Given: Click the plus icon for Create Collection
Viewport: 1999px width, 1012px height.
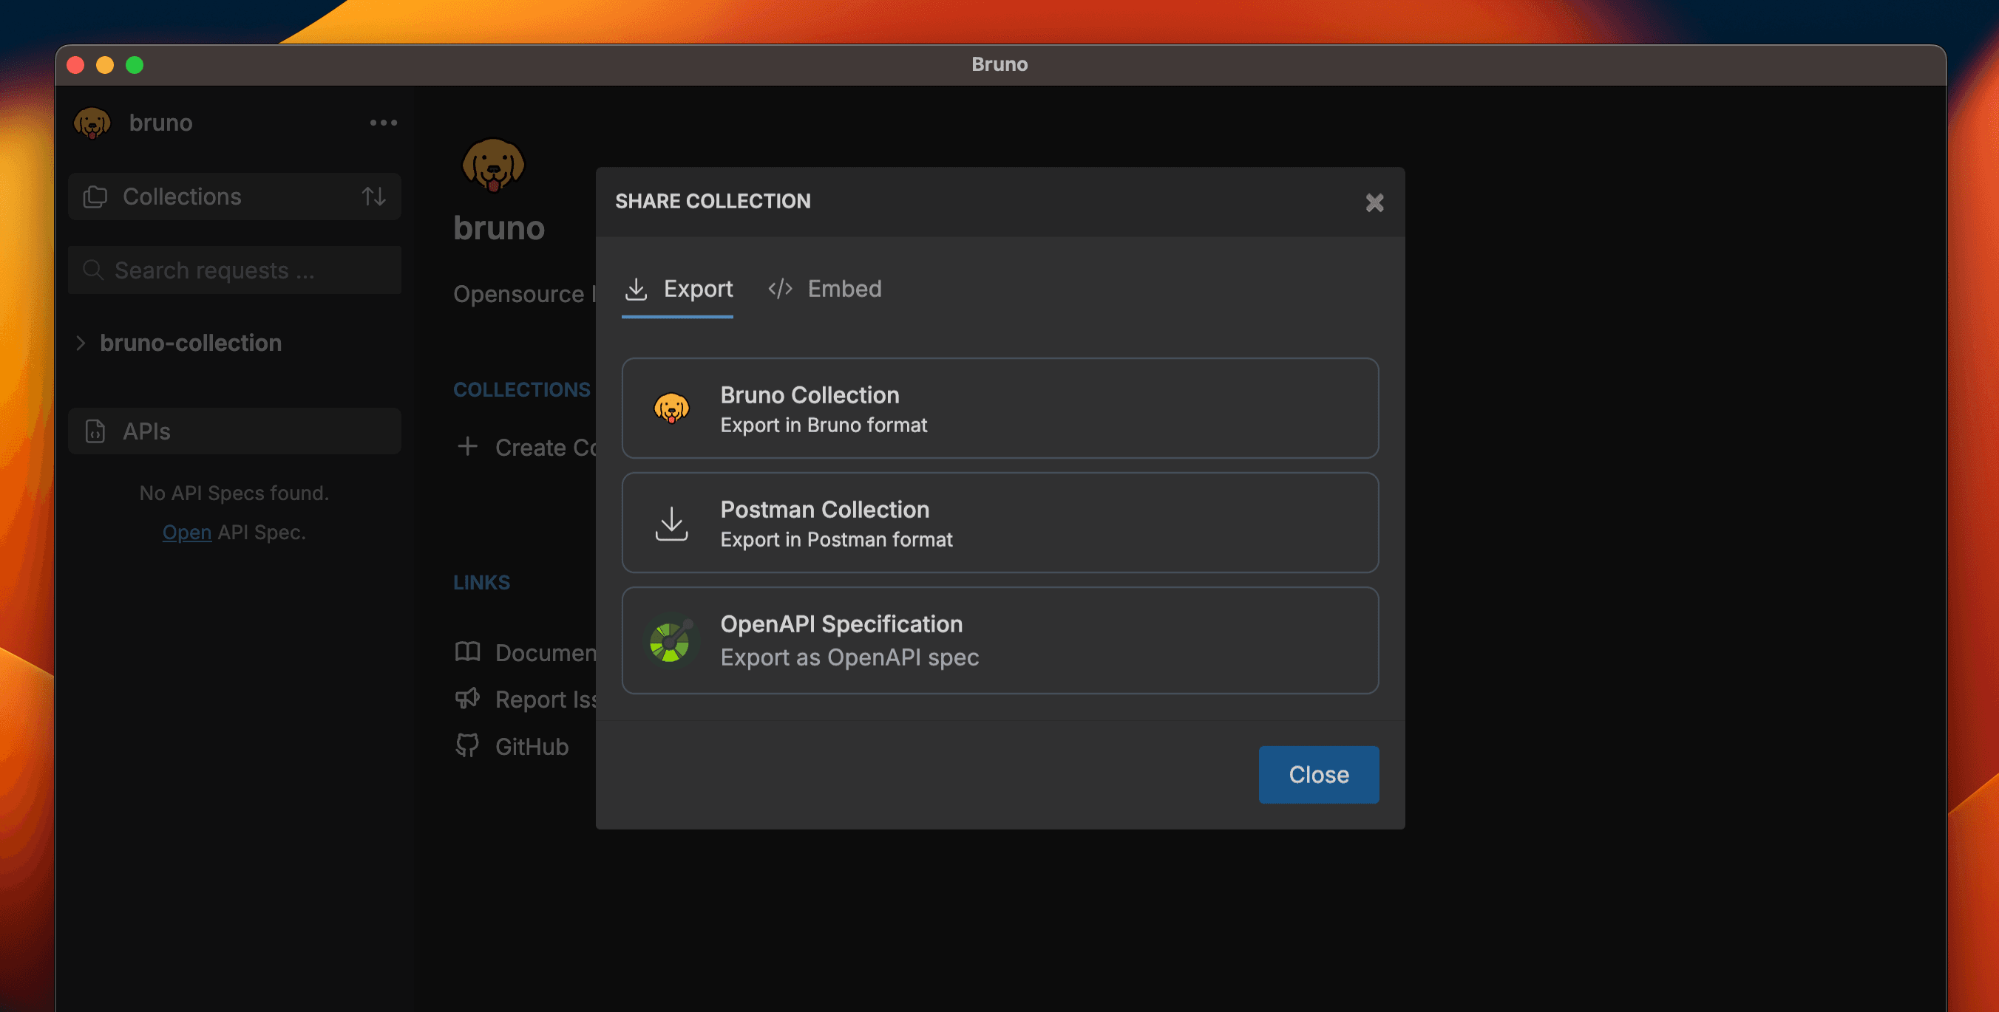Looking at the screenshot, I should click(467, 447).
